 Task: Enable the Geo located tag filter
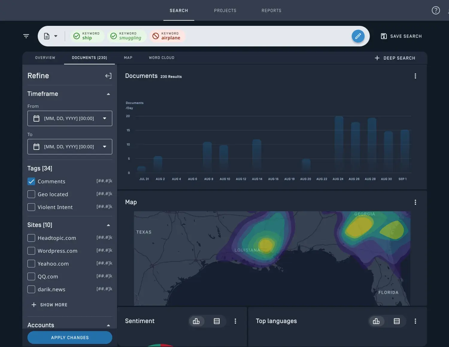click(x=31, y=194)
